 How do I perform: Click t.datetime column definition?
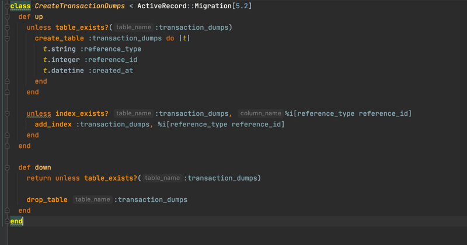pyautogui.click(x=64, y=70)
